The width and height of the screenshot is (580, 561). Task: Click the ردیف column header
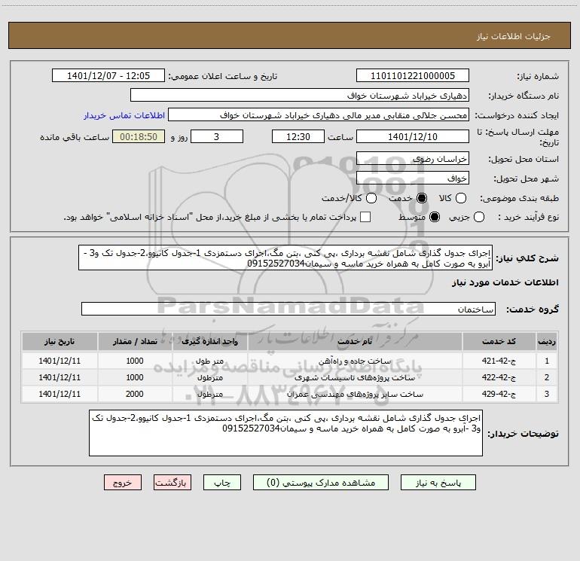coord(547,341)
